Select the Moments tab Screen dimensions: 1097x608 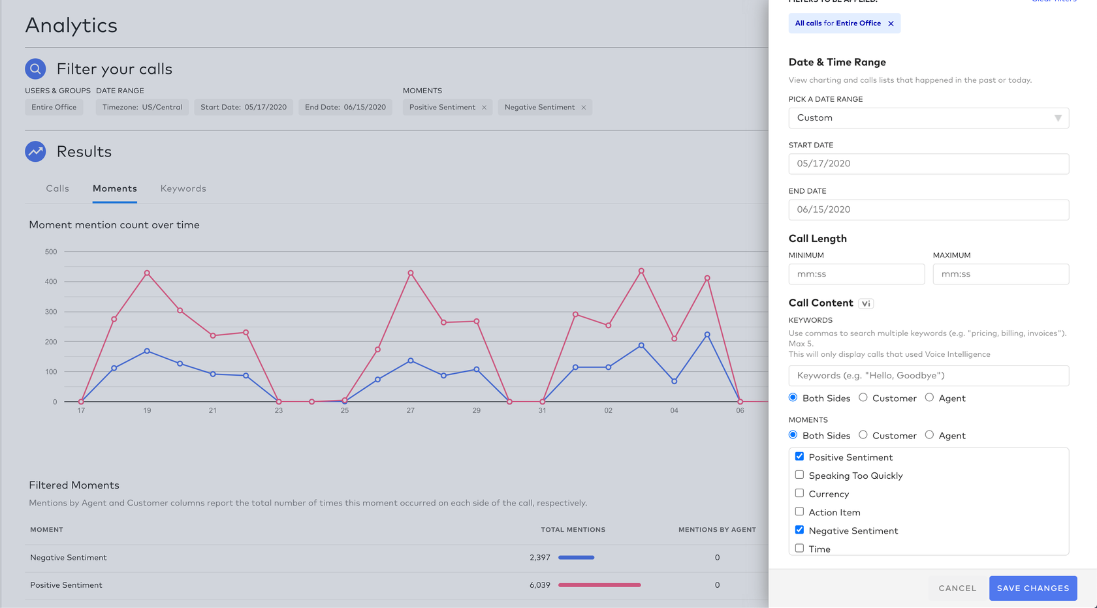click(x=115, y=189)
